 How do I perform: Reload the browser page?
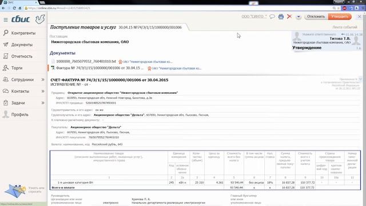14,8
